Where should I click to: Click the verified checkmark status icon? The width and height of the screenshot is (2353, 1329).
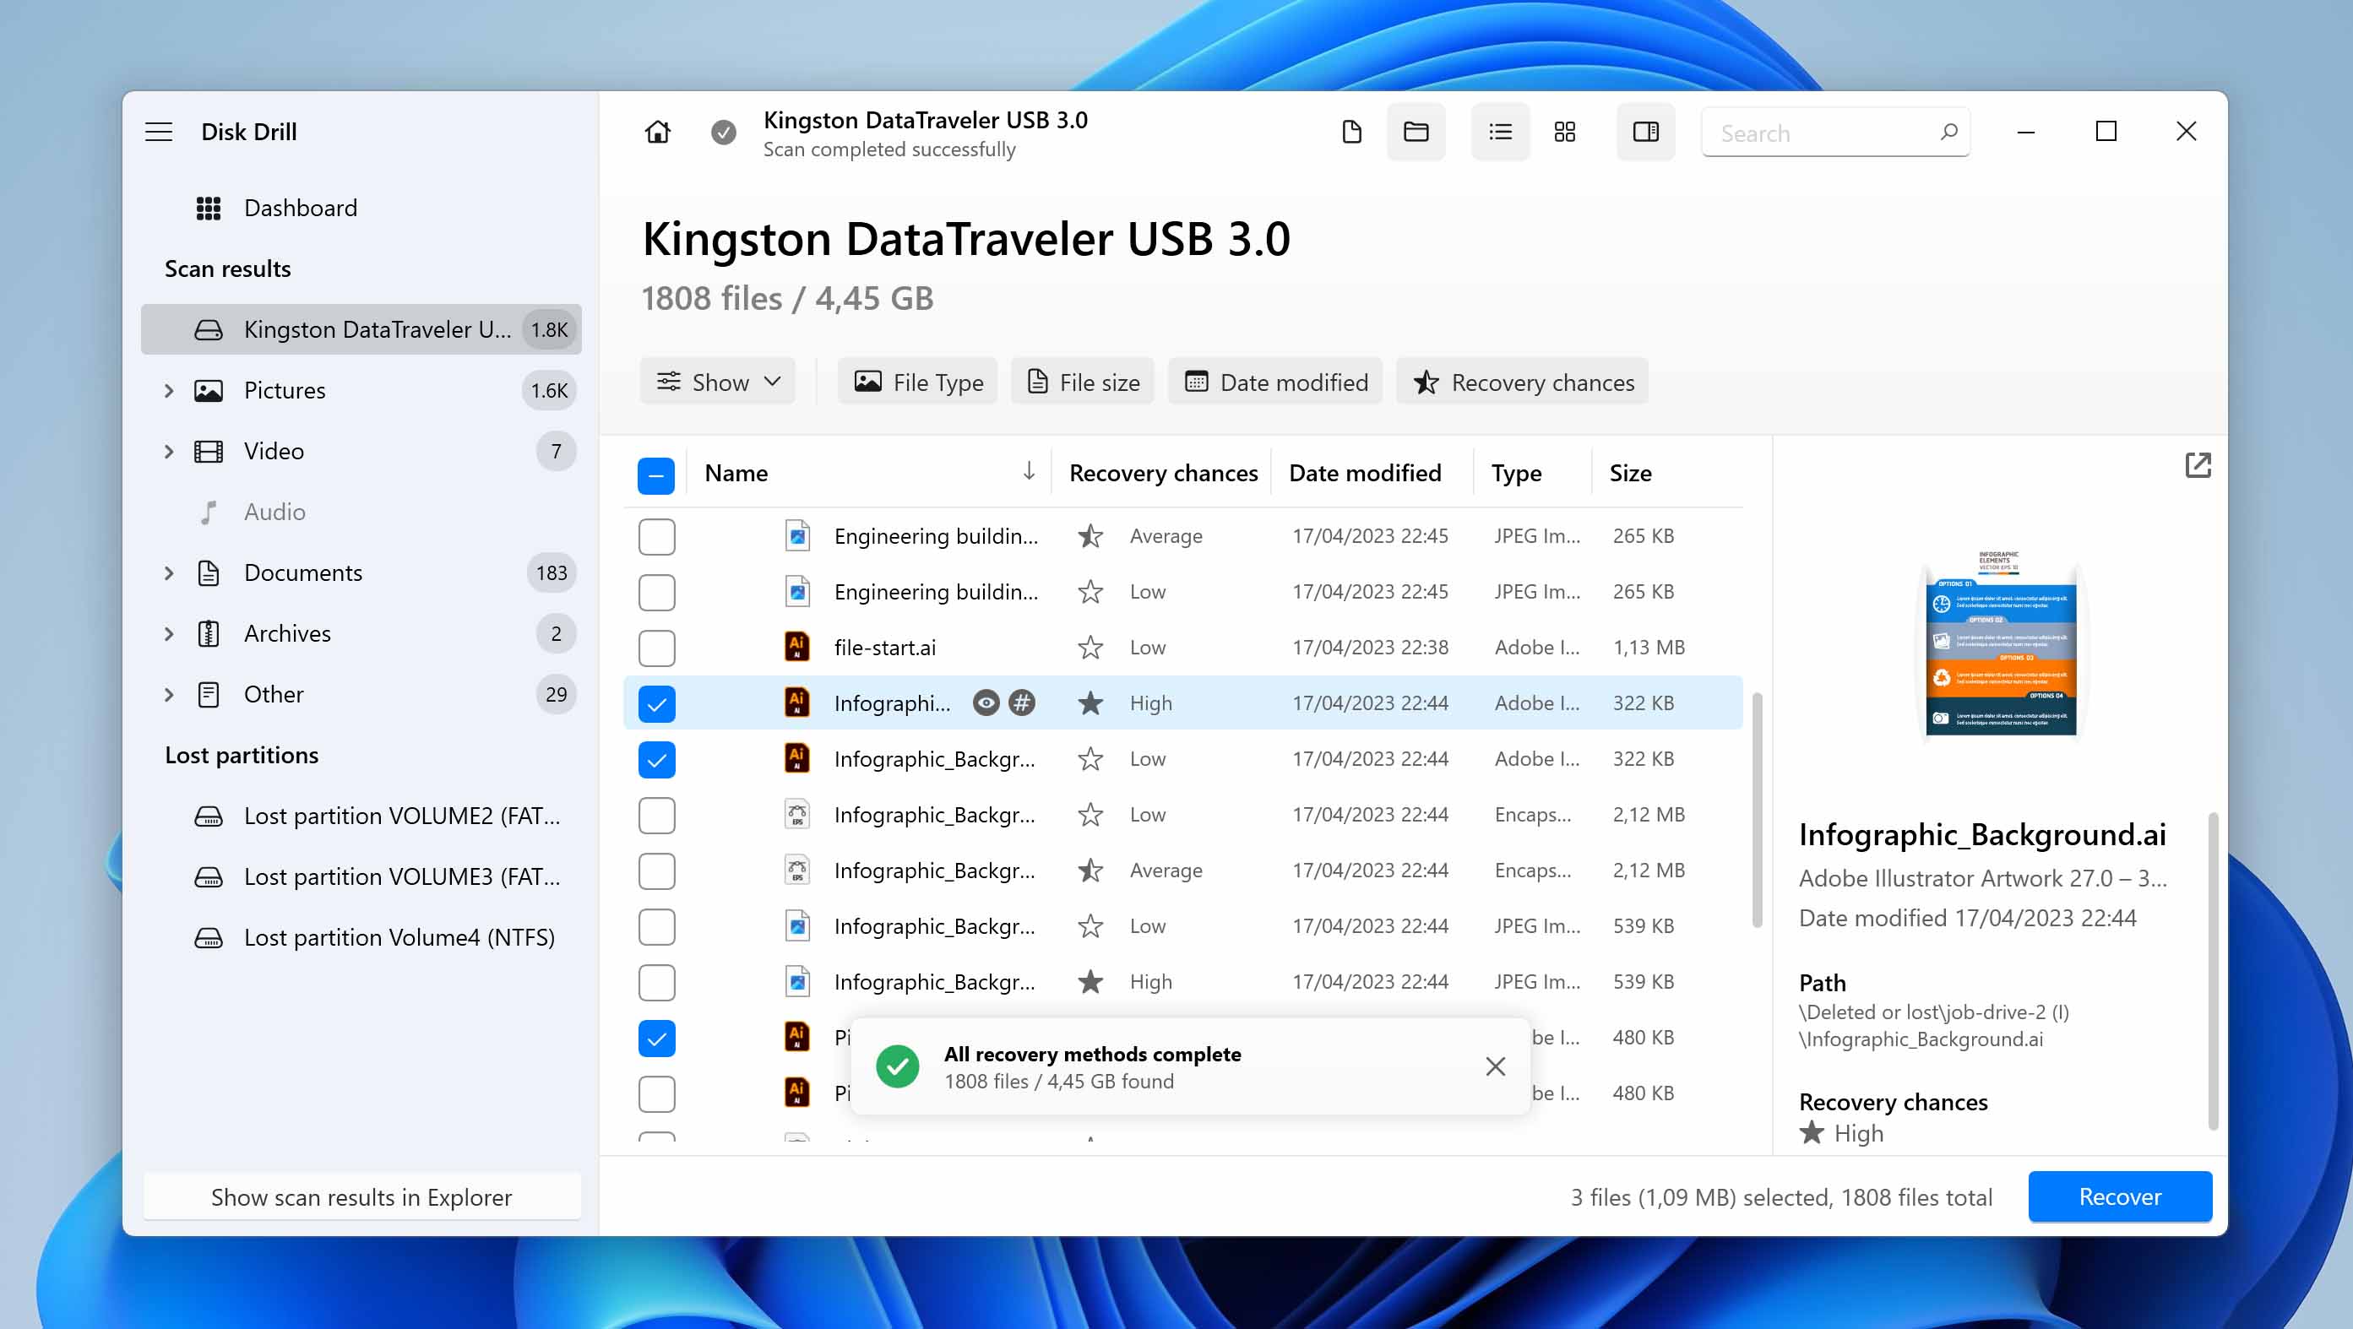point(724,133)
